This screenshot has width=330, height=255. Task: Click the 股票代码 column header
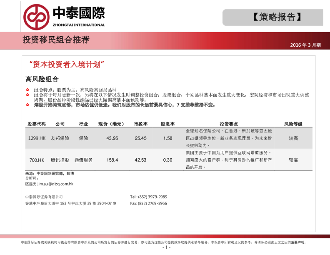pos(37,124)
